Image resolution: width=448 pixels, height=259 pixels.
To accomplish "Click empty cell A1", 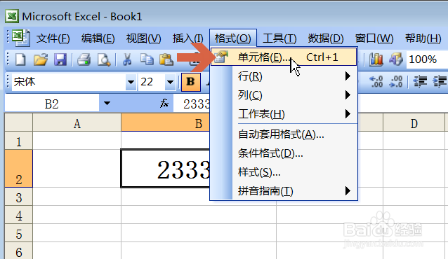I will pyautogui.click(x=77, y=141).
